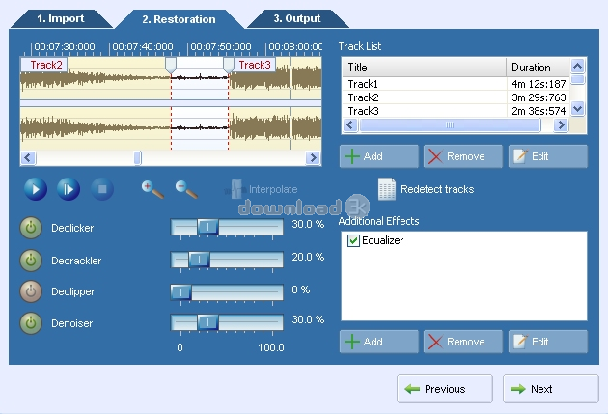Click the waveform scroll left arrow
The width and height of the screenshot is (608, 414).
(28, 158)
